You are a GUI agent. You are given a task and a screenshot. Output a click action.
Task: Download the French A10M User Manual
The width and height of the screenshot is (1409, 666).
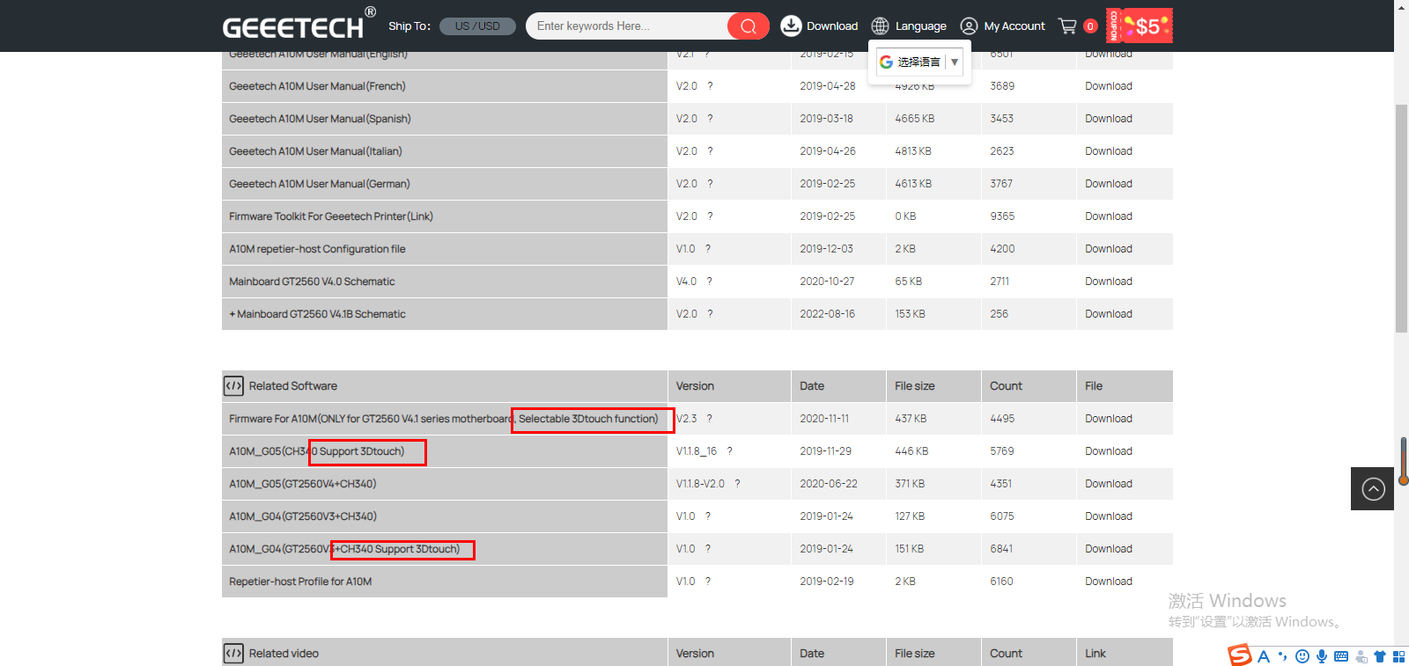coord(1109,86)
